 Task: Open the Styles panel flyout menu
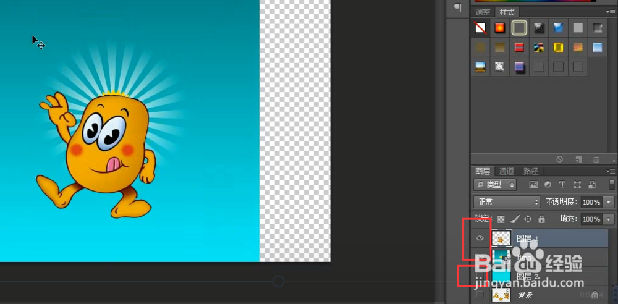[x=611, y=12]
